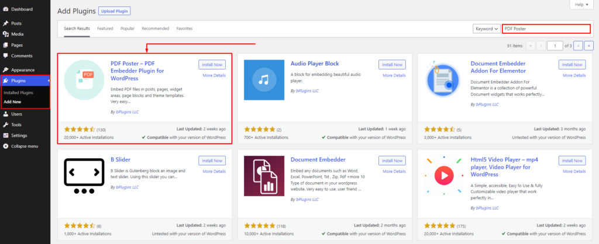Open the Audio Player Block title link

[x=315, y=64]
